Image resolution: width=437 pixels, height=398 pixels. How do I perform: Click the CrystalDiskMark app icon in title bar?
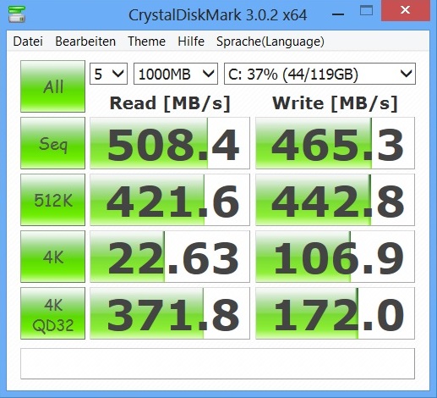17,14
